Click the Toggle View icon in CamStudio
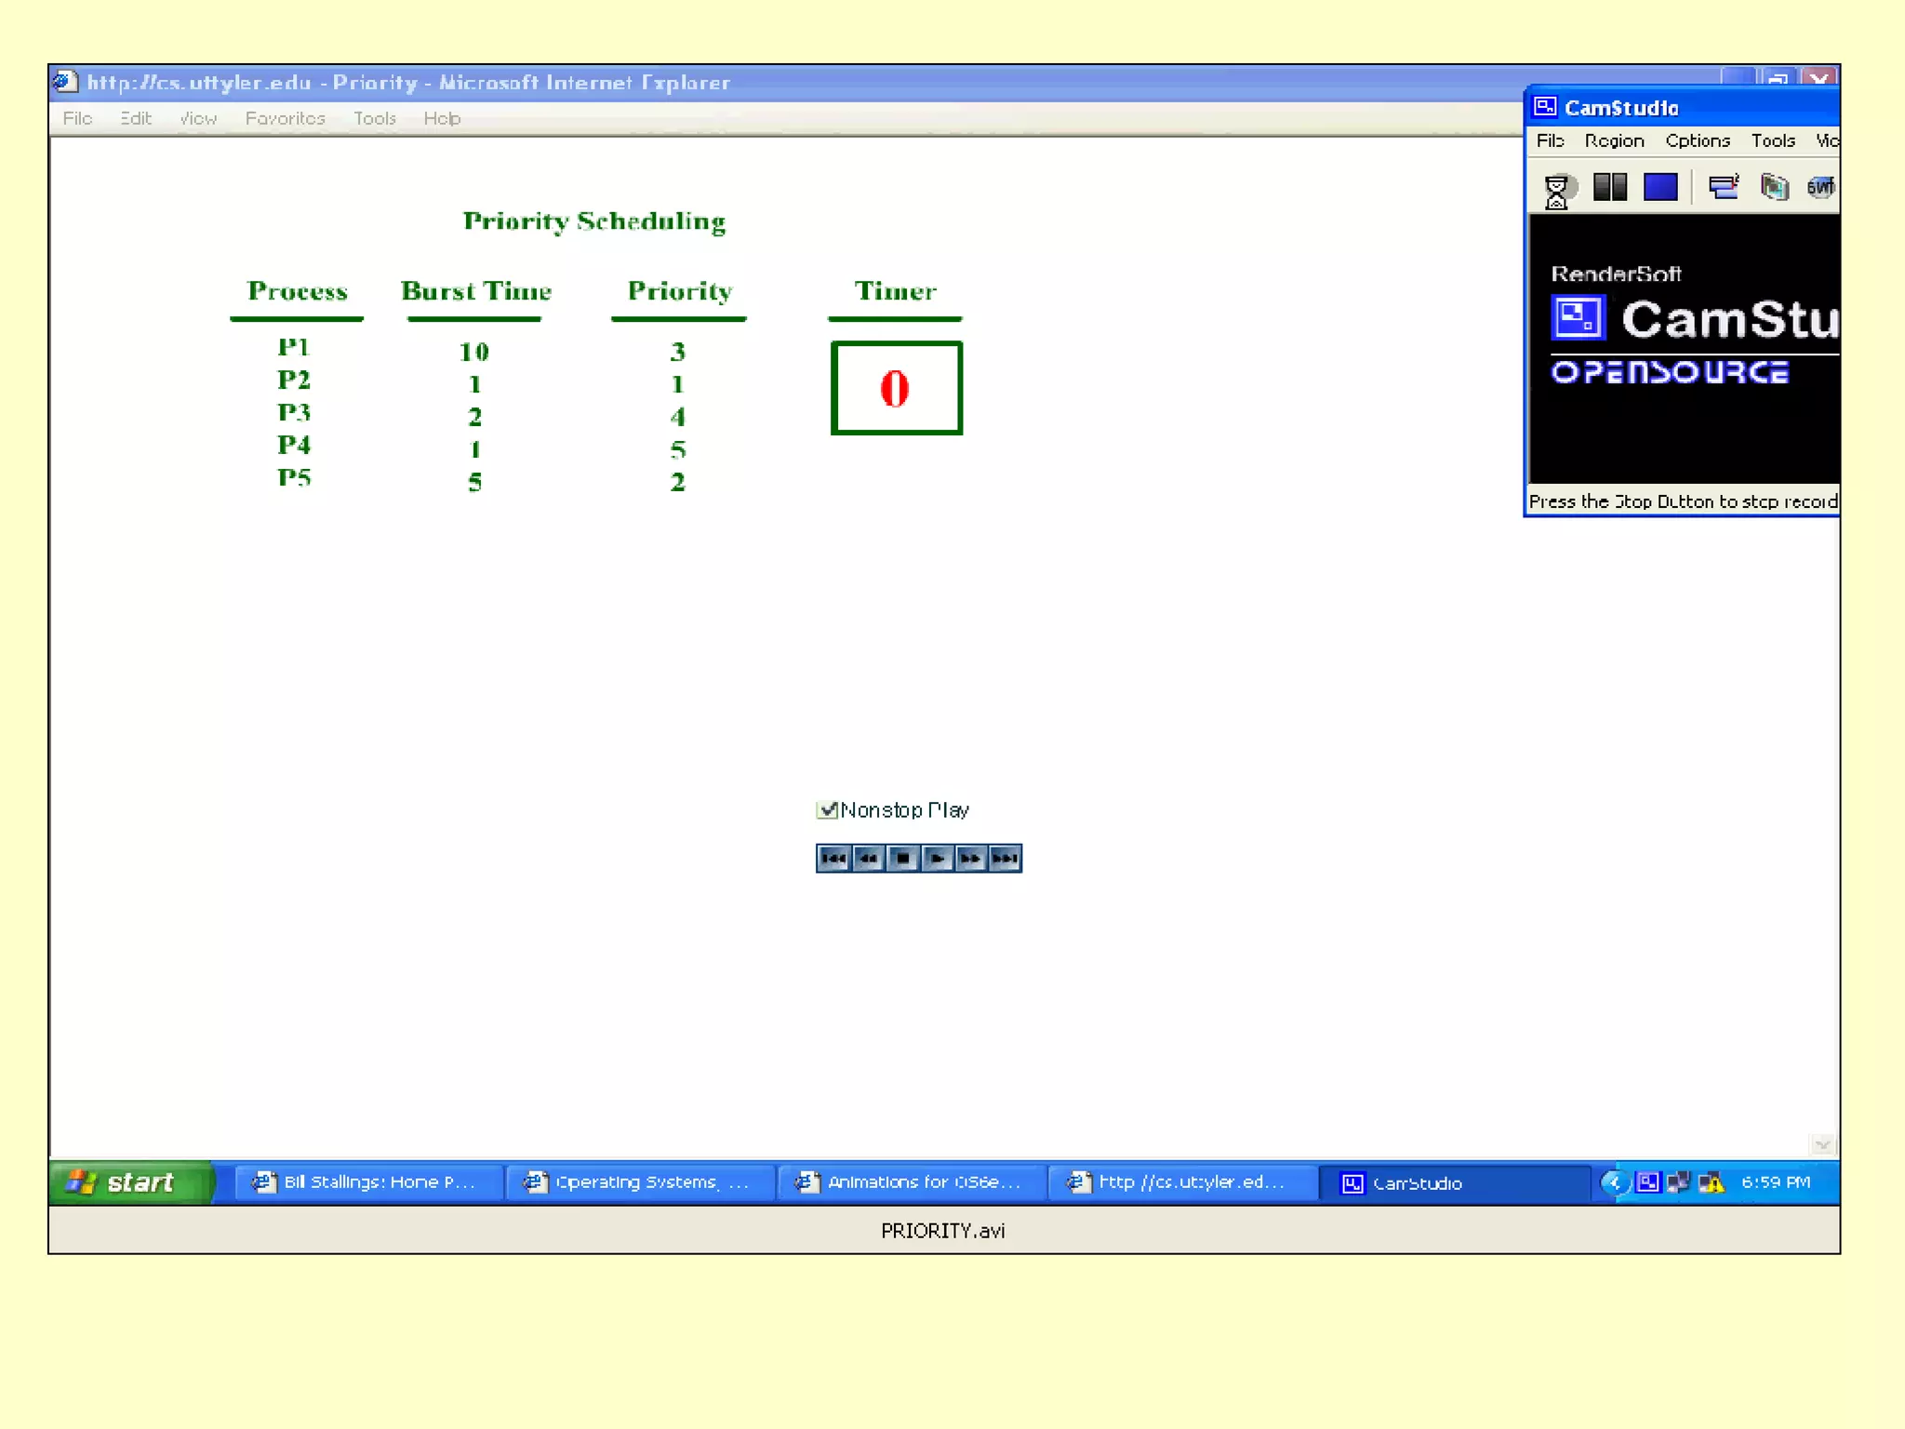Image resolution: width=1905 pixels, height=1429 pixels. coord(1723,187)
